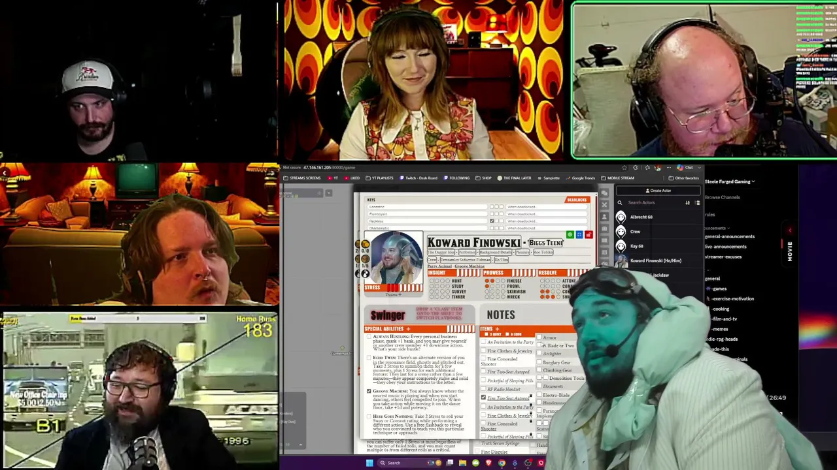This screenshot has width=837, height=470.
Task: Click the red padlock button on character sheet
Action: pyautogui.click(x=589, y=234)
